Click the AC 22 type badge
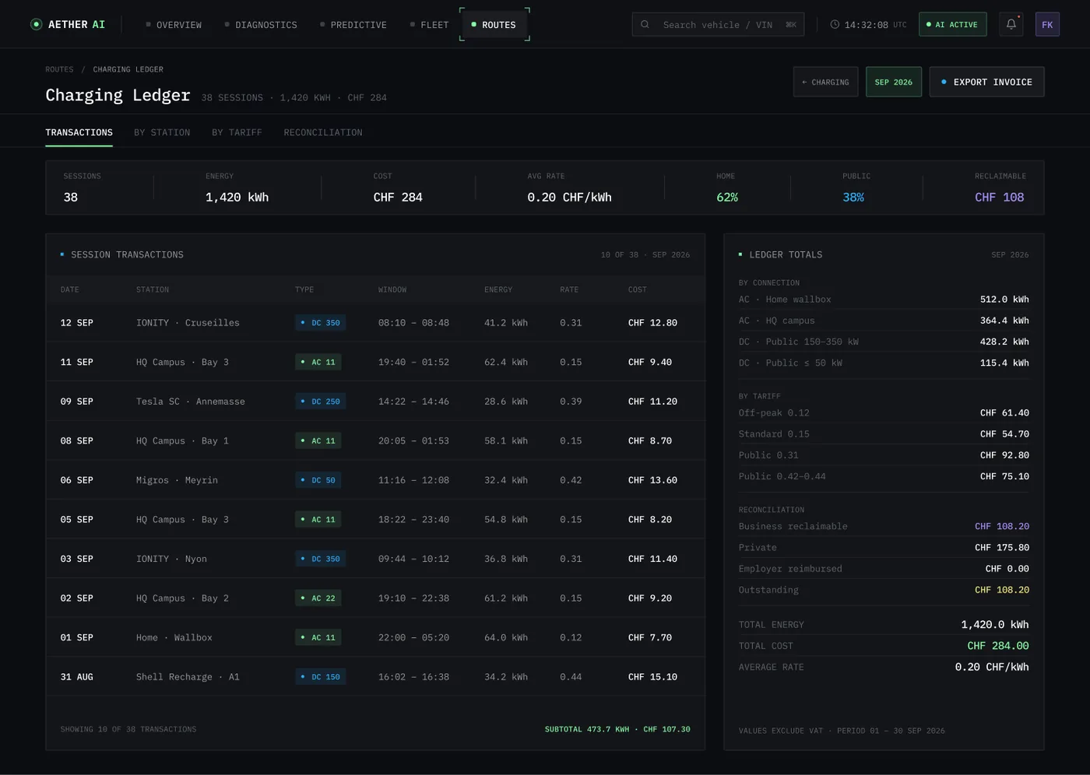Image resolution: width=1090 pixels, height=775 pixels. [318, 598]
